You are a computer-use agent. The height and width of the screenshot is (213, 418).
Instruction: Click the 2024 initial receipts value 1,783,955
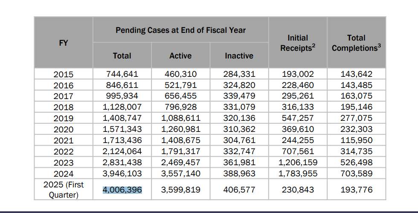298,173
